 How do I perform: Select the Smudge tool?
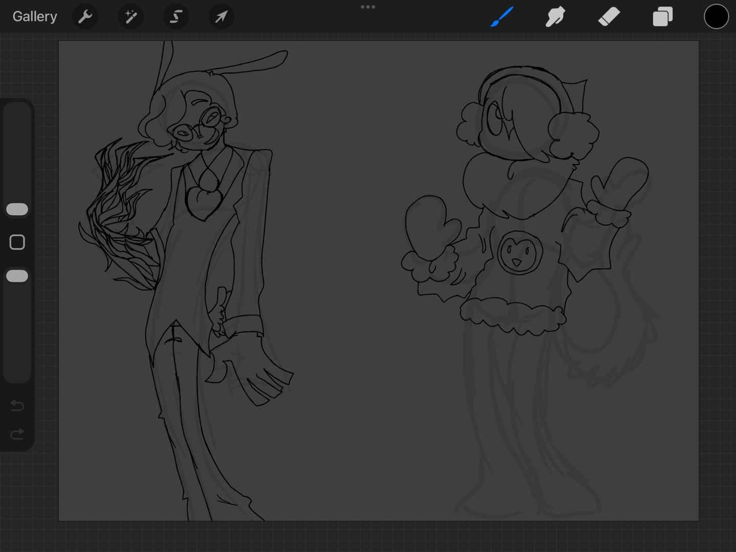pyautogui.click(x=555, y=17)
